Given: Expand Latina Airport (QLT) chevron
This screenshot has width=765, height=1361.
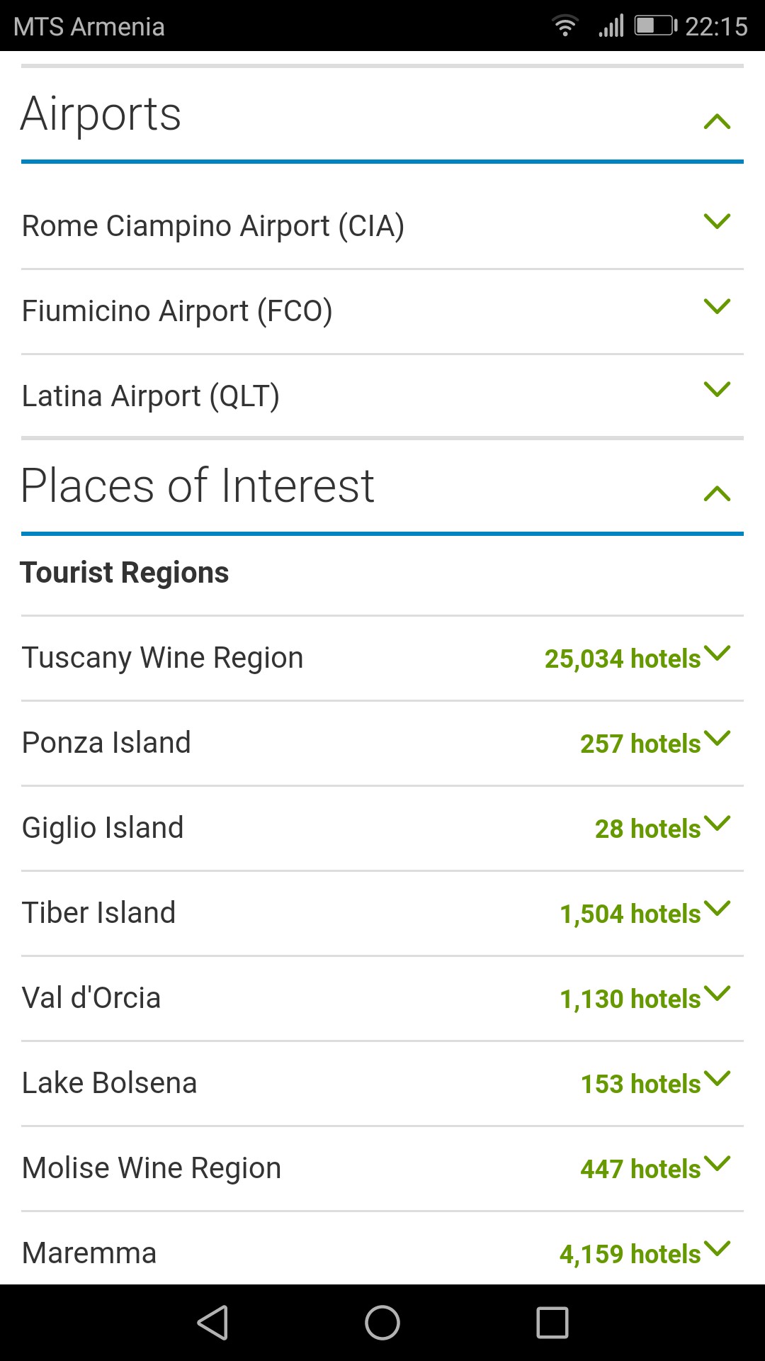Looking at the screenshot, I should [717, 390].
